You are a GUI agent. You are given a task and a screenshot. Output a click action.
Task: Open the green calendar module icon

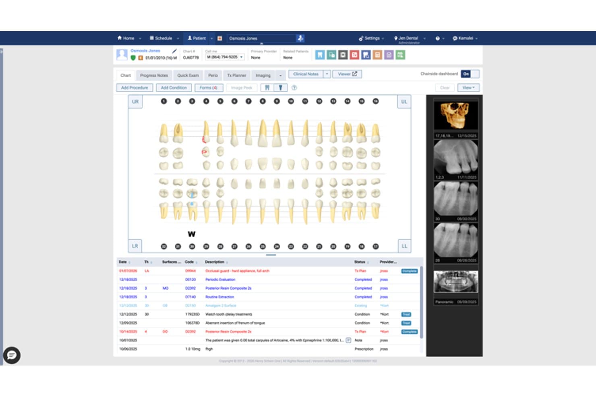click(x=400, y=55)
